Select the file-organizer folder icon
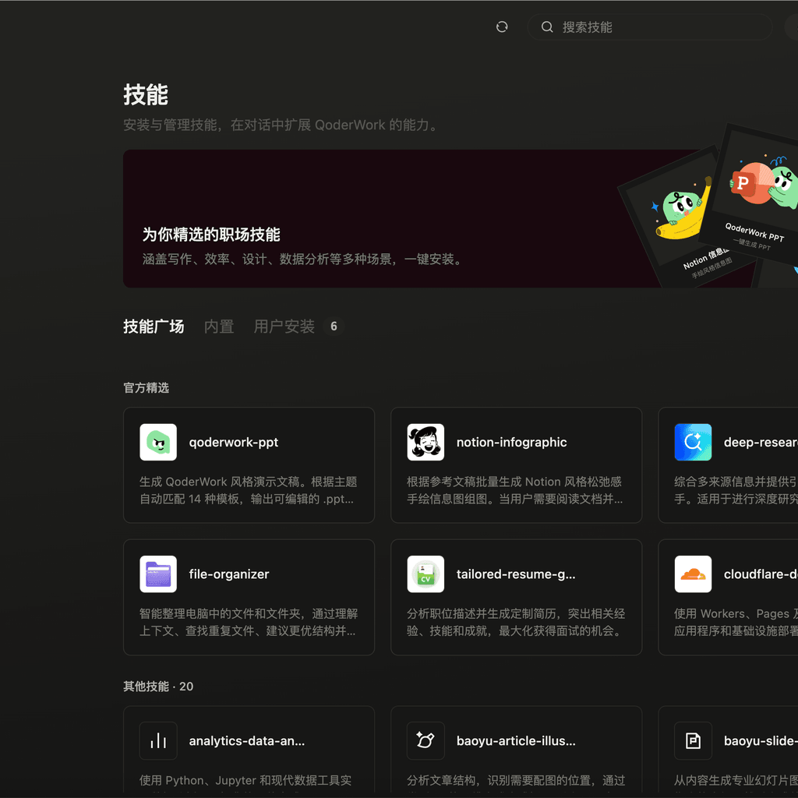 [x=158, y=574]
